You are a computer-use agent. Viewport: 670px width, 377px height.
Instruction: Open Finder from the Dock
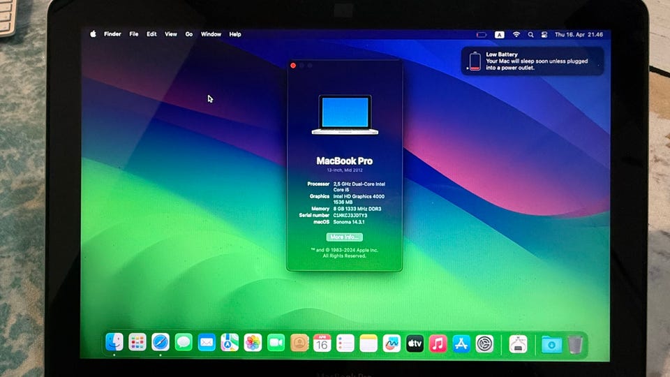click(114, 342)
